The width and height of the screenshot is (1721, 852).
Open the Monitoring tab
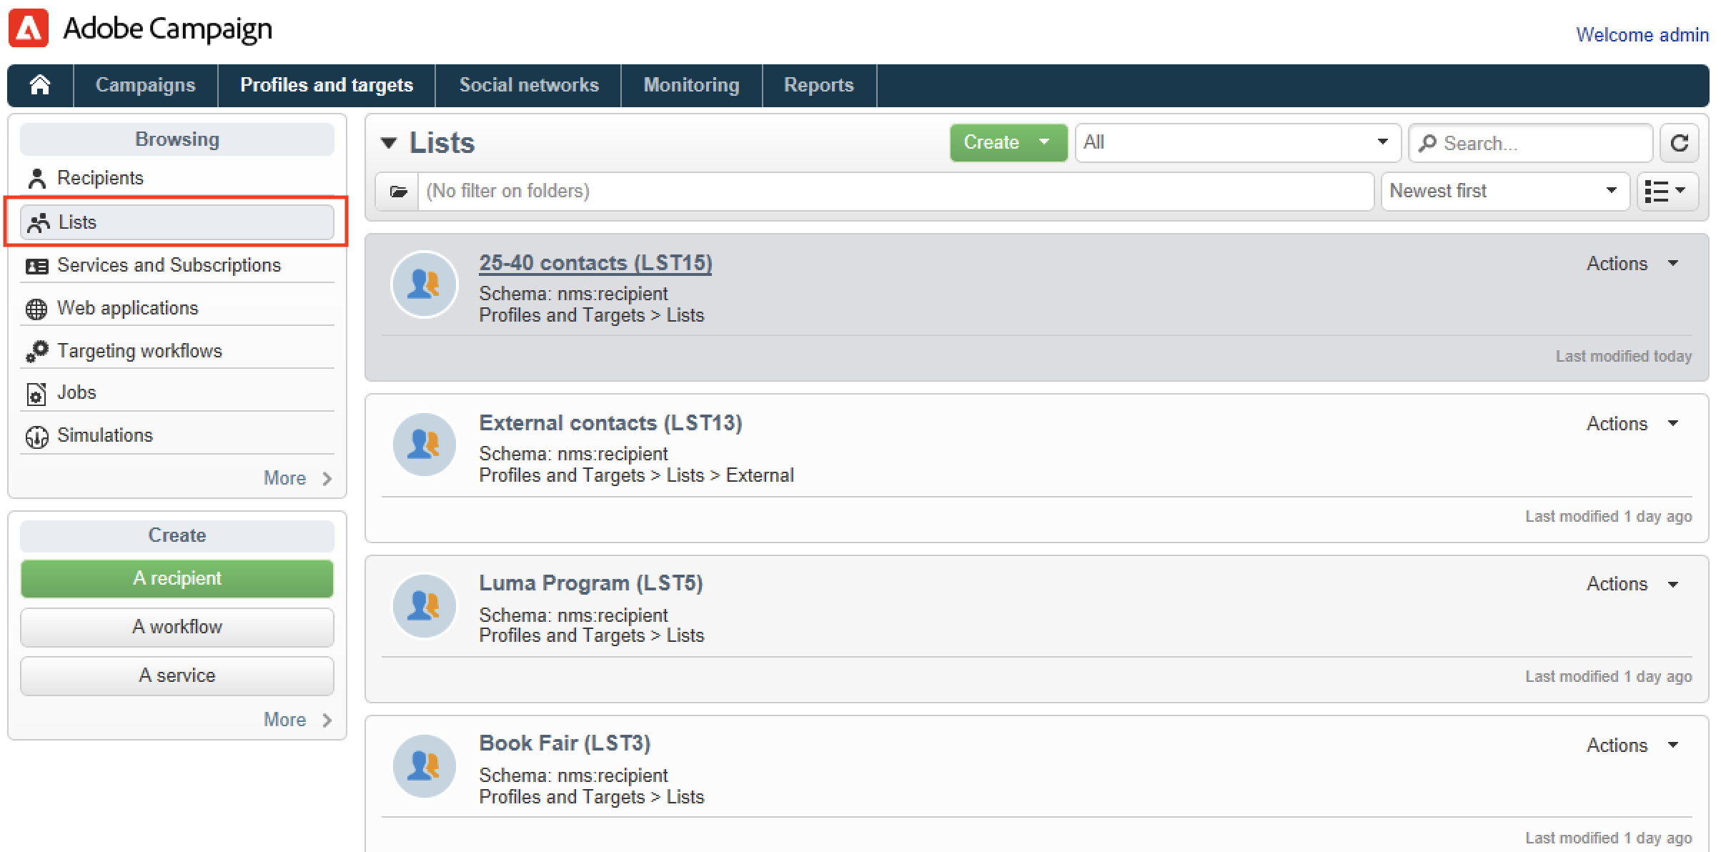691,85
